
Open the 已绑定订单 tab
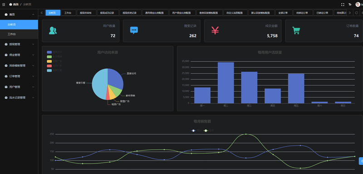click(324, 13)
